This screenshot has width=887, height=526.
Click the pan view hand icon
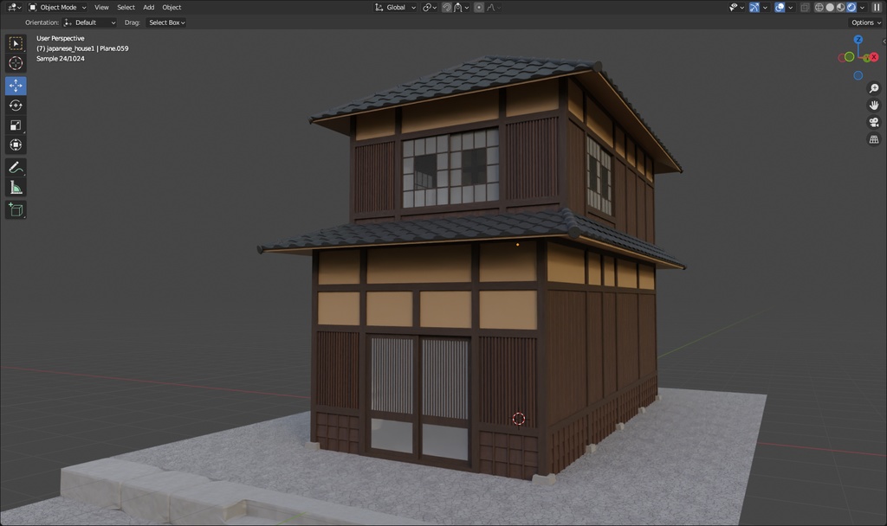tap(874, 106)
